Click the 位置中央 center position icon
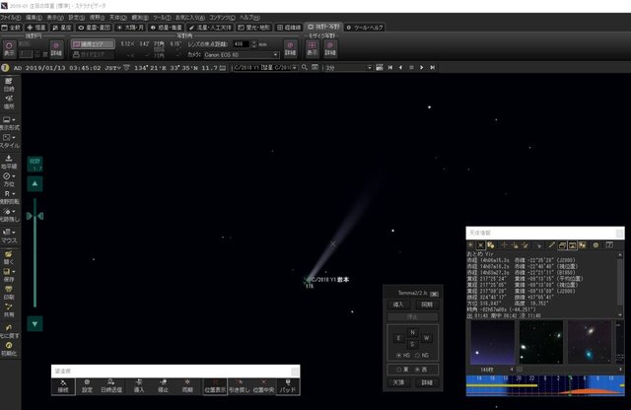The height and width of the screenshot is (410, 631). coord(263,386)
